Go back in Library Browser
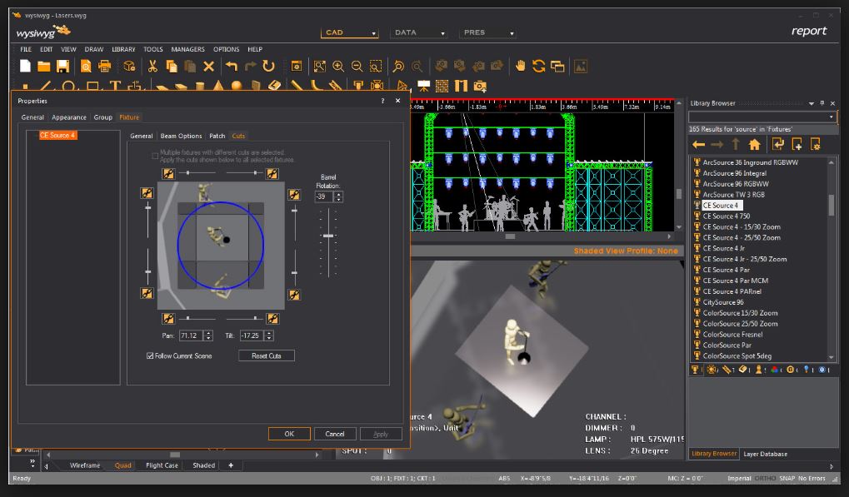 (698, 144)
